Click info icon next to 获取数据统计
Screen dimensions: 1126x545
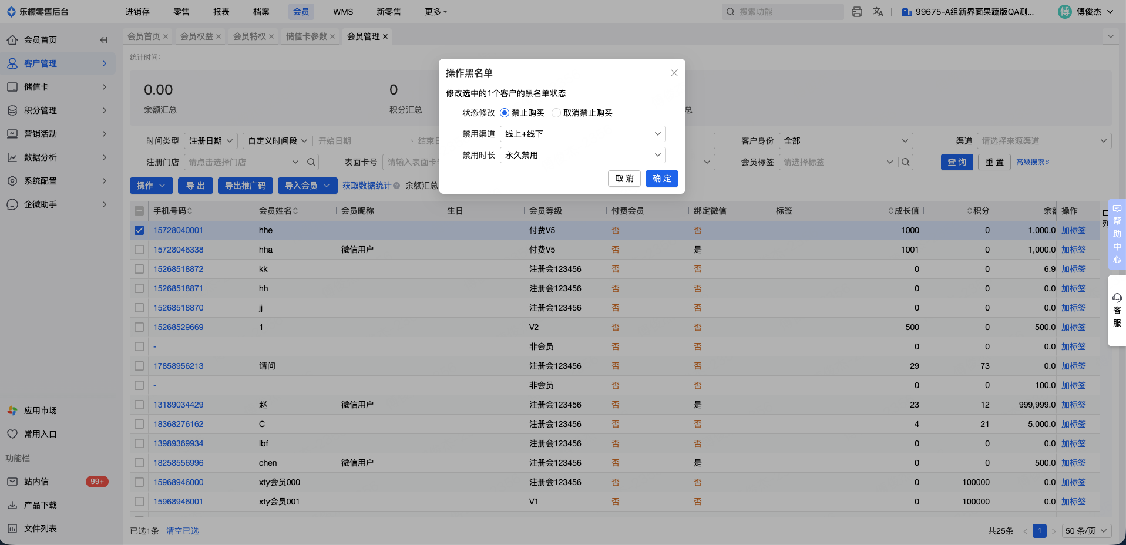click(396, 186)
